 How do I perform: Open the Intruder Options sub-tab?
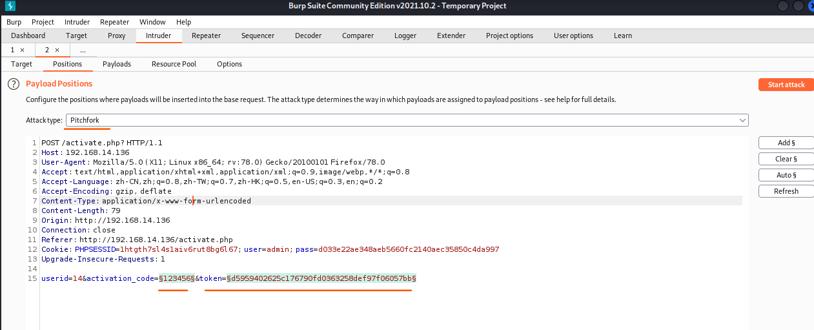229,64
